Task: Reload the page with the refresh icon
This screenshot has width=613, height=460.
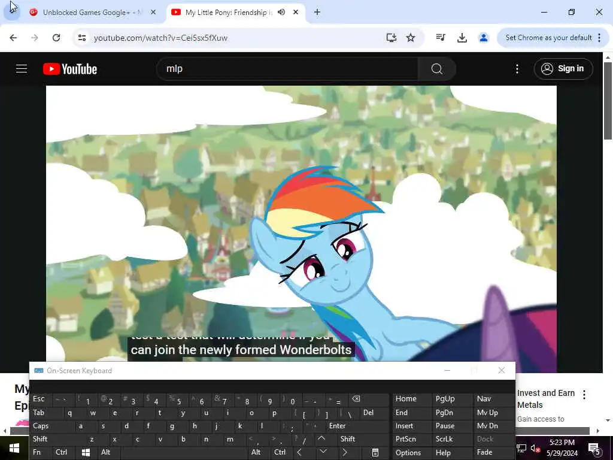Action: point(56,38)
